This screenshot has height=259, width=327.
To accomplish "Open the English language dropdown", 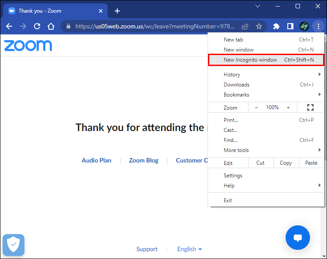I will [x=189, y=249].
